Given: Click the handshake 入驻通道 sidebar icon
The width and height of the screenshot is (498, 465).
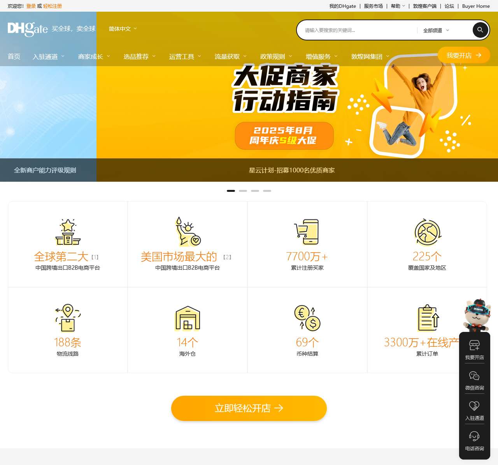Looking at the screenshot, I should pos(474,406).
